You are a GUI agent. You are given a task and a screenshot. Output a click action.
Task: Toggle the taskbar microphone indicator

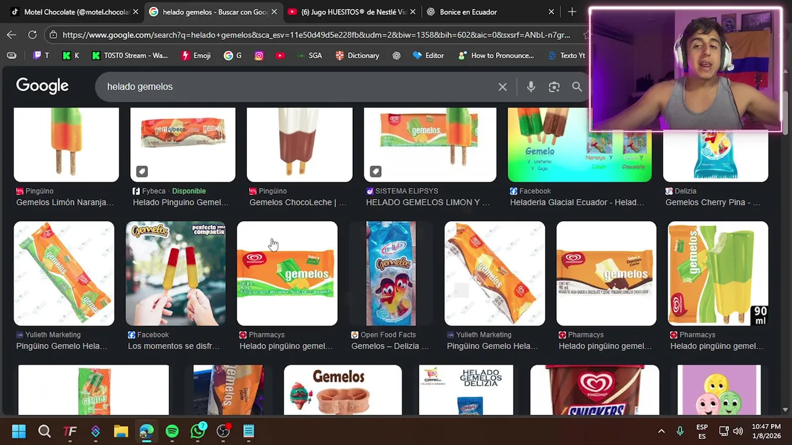pyautogui.click(x=680, y=431)
